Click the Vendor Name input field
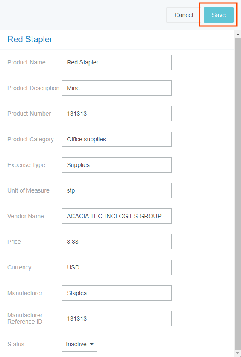Image resolution: width=241 pixels, height=357 pixels. point(117,216)
